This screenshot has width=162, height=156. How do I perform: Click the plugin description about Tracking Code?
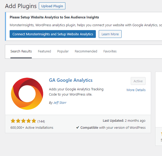click(x=76, y=92)
